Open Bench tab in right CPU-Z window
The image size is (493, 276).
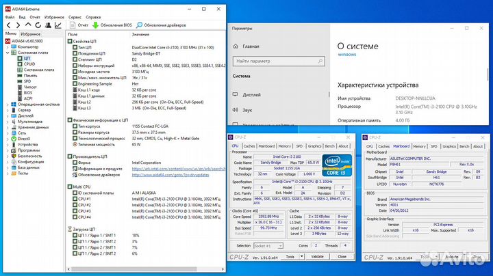(x=464, y=146)
